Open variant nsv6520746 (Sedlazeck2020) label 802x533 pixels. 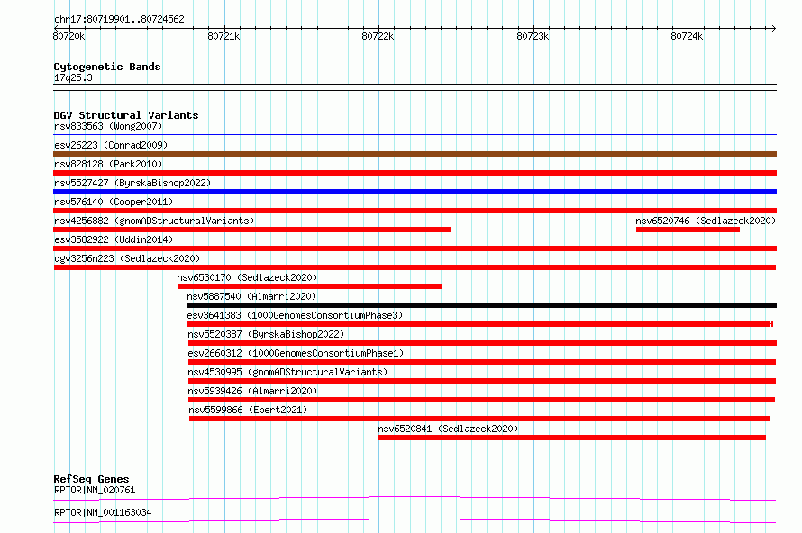[706, 221]
